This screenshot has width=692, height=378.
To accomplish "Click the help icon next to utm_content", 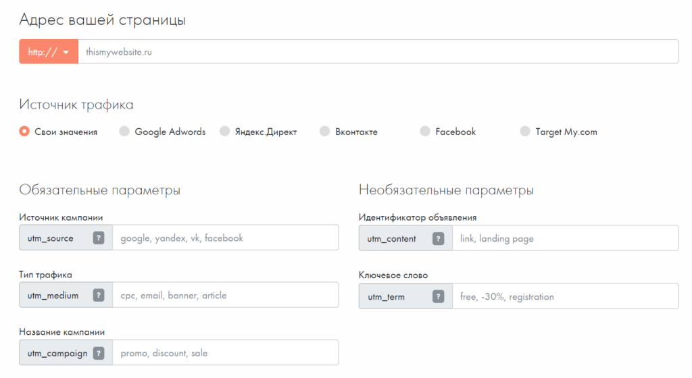I will (439, 238).
